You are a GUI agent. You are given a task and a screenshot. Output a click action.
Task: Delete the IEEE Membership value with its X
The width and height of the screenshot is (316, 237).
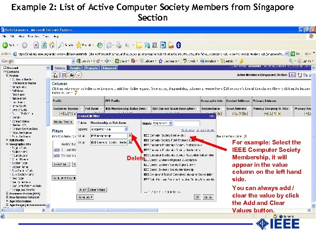[130, 136]
